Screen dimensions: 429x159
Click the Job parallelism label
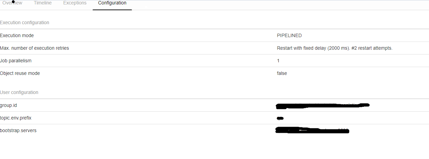point(16,61)
